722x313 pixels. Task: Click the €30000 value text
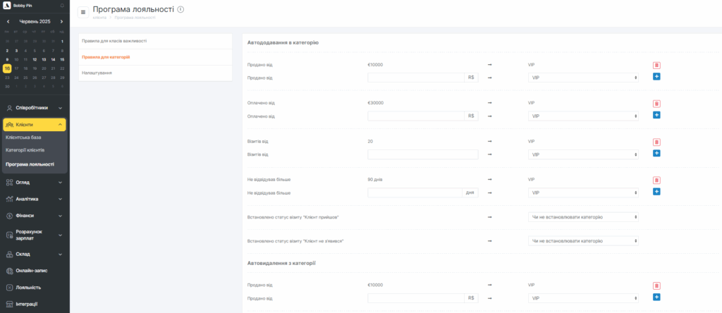pos(376,103)
